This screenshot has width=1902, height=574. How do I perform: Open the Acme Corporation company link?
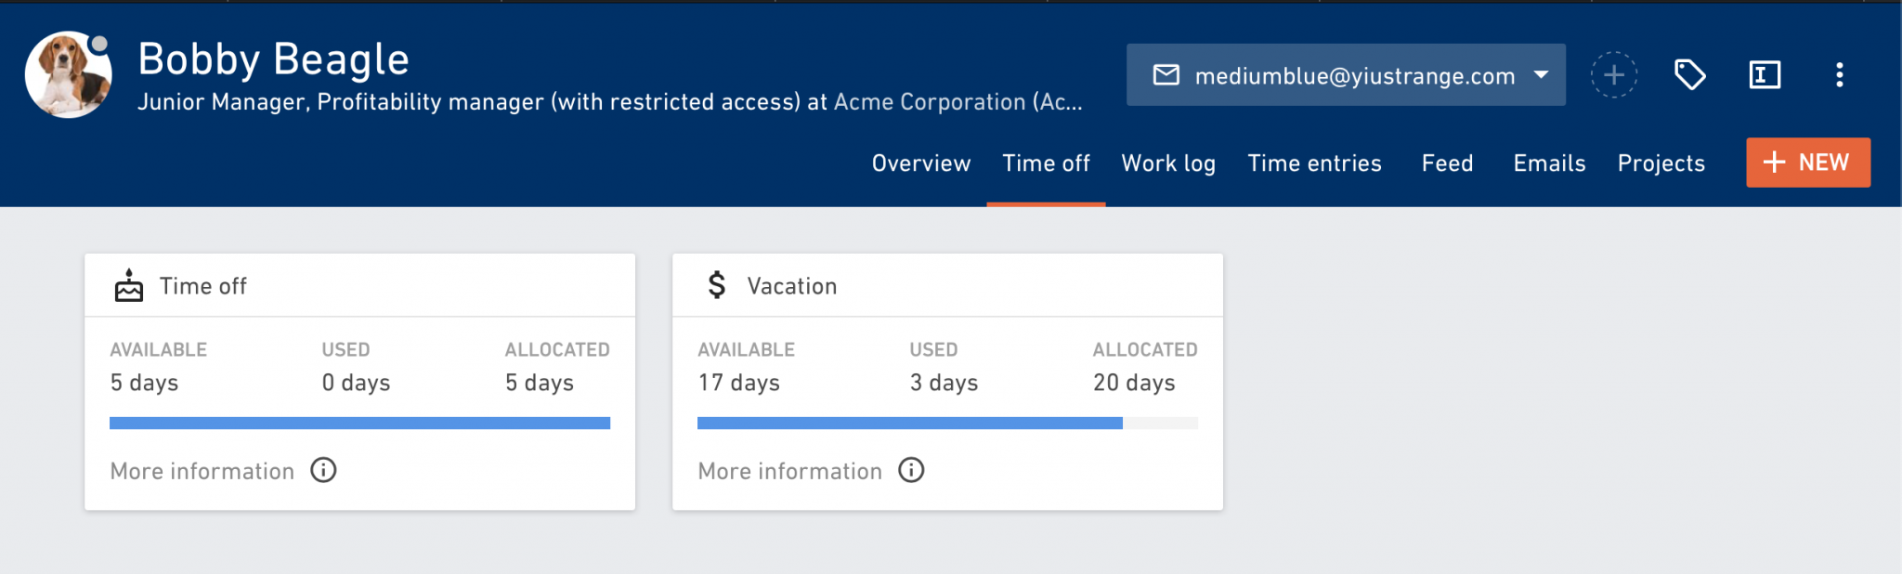[x=958, y=102]
